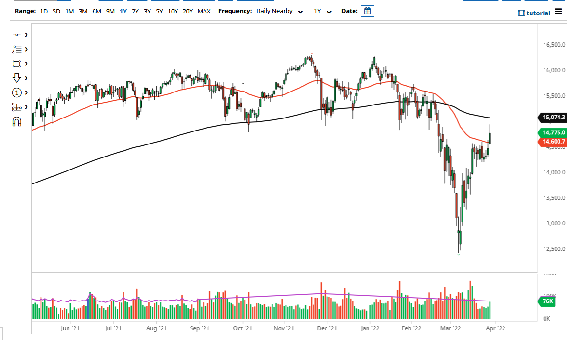Screen dimensions: 572x340
Task: Click the Apr '22 time axis label
Action: point(496,328)
